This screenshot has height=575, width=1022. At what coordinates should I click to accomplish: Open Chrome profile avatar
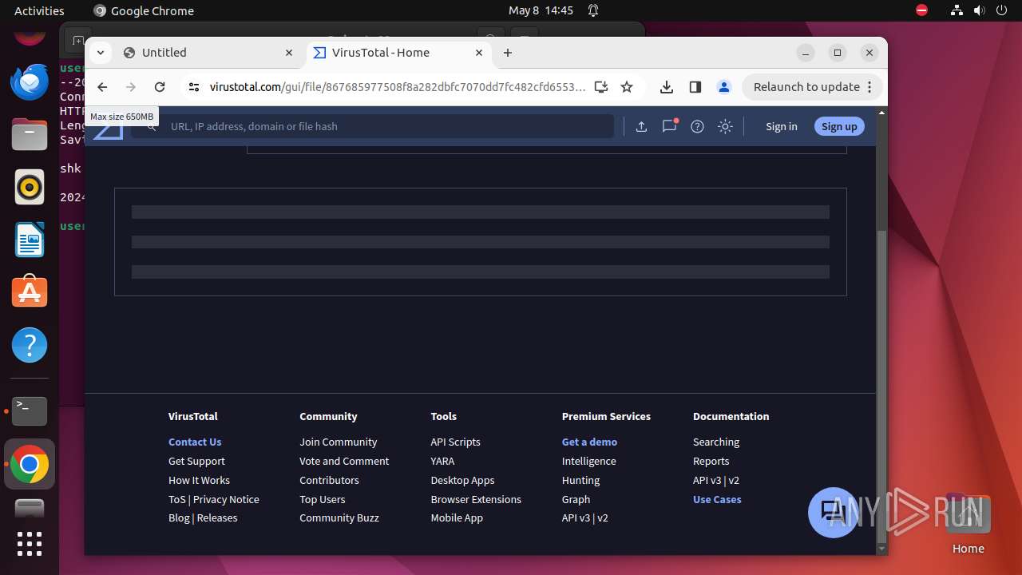724,87
